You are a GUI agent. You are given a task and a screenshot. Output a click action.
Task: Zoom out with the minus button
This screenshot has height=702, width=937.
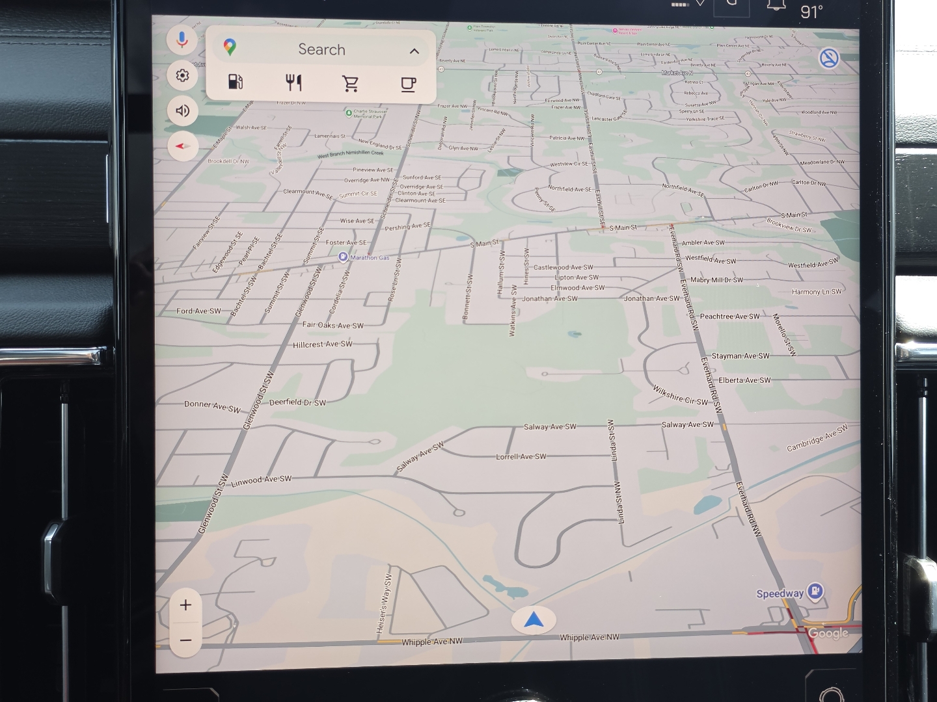pyautogui.click(x=185, y=640)
